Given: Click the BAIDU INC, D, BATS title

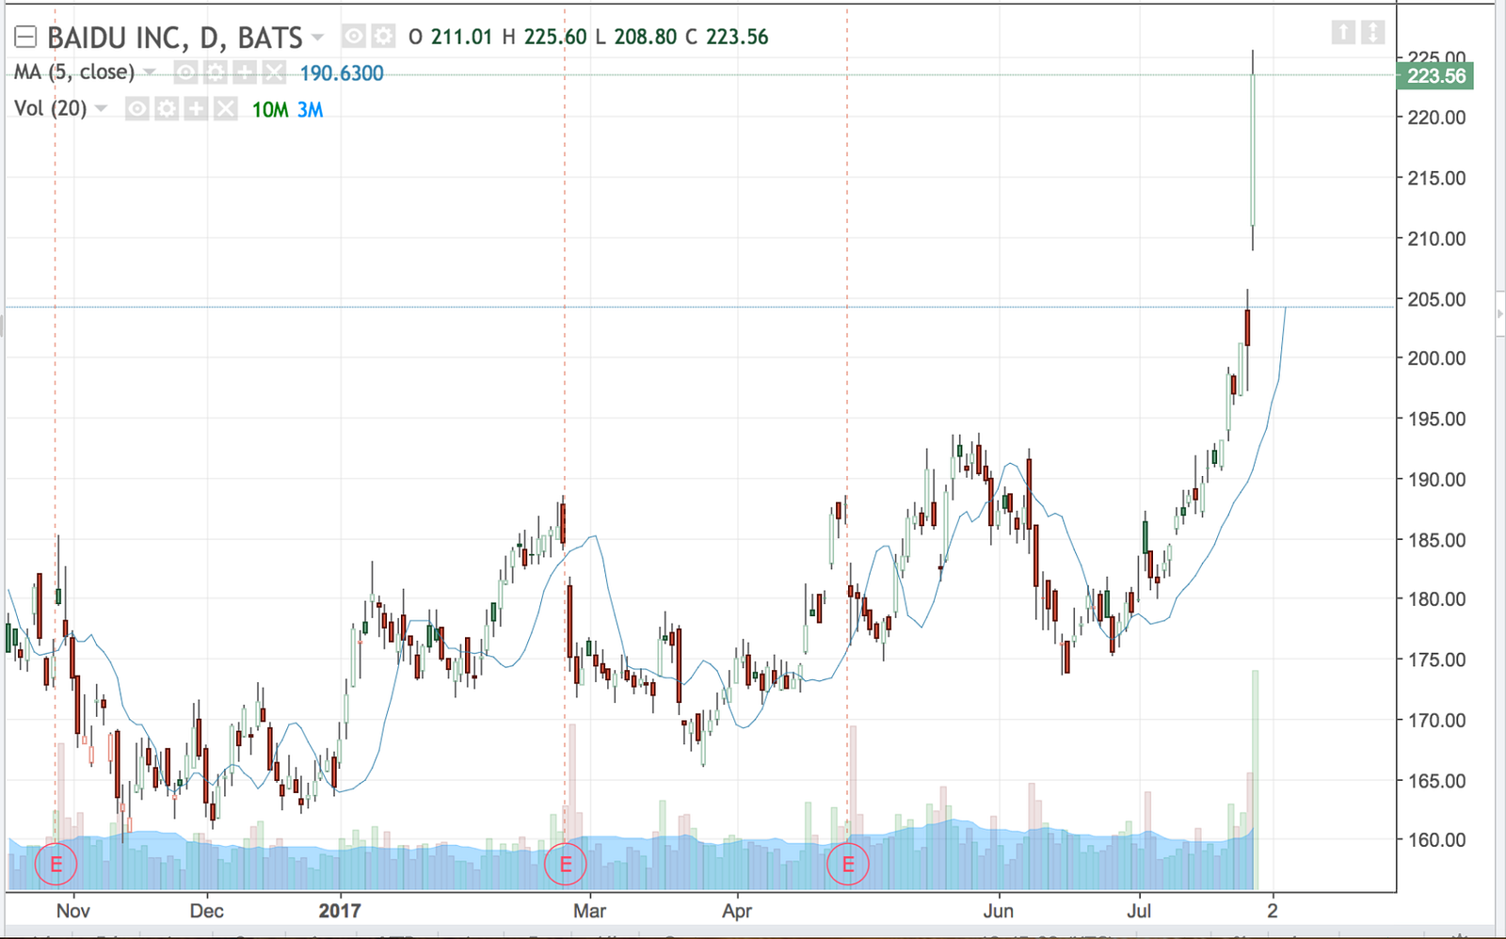Looking at the screenshot, I should [175, 38].
